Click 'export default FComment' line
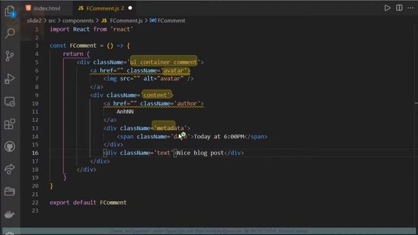This screenshot has height=235, width=418. pyautogui.click(x=88, y=202)
